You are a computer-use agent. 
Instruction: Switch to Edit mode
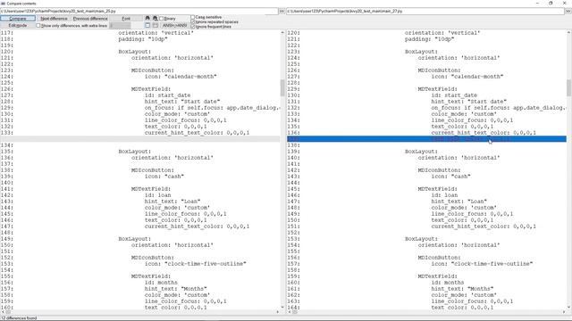coord(18,26)
